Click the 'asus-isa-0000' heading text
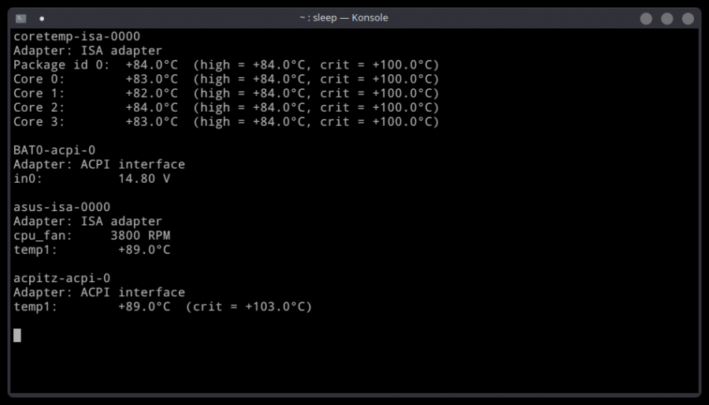 (x=61, y=206)
